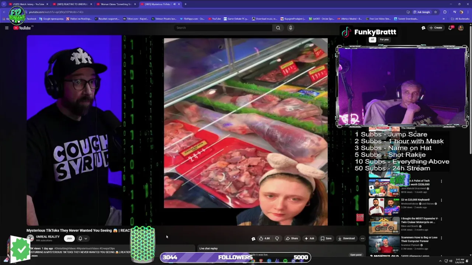Click the Ask Google button in address bar

[421, 12]
